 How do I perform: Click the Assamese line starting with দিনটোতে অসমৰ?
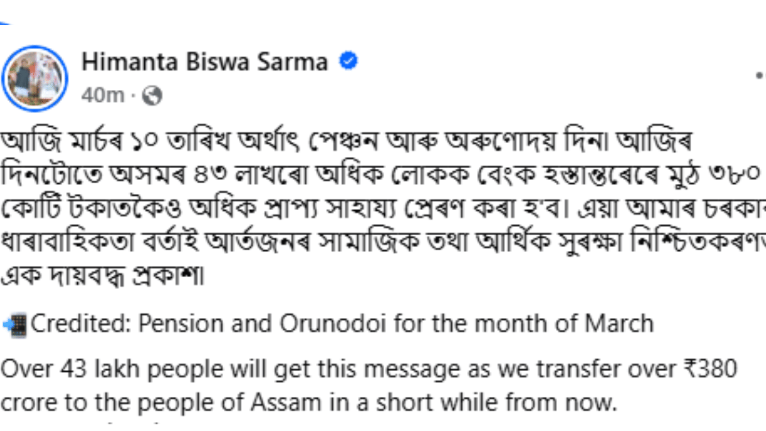(x=359, y=176)
